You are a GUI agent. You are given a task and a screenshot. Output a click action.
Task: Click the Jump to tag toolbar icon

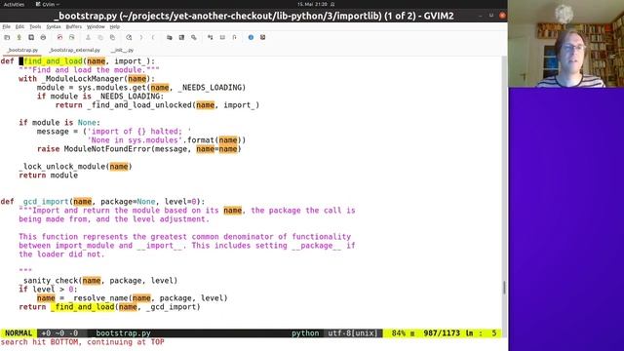[234, 37]
